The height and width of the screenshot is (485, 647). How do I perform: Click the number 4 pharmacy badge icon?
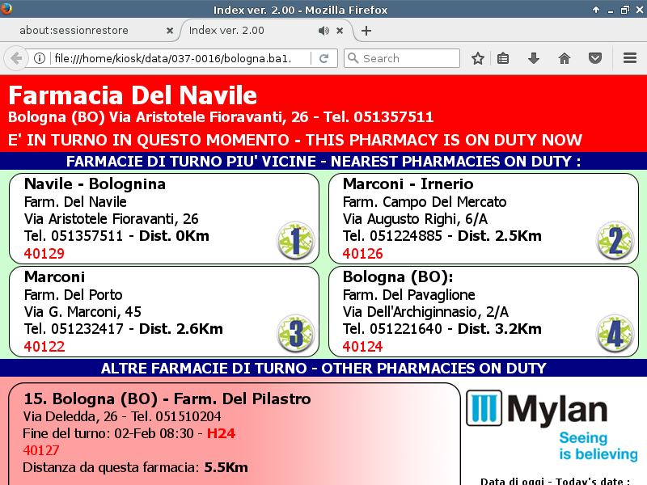click(615, 334)
